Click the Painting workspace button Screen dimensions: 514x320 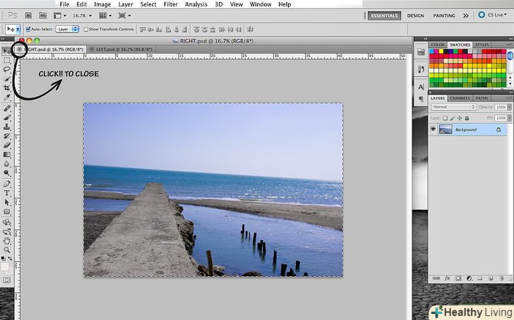pos(444,15)
